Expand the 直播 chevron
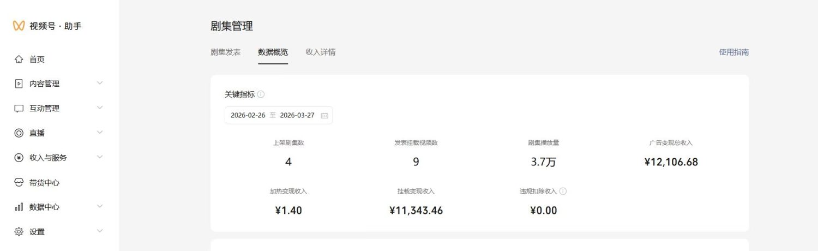Image resolution: width=818 pixels, height=251 pixels. coord(100,133)
